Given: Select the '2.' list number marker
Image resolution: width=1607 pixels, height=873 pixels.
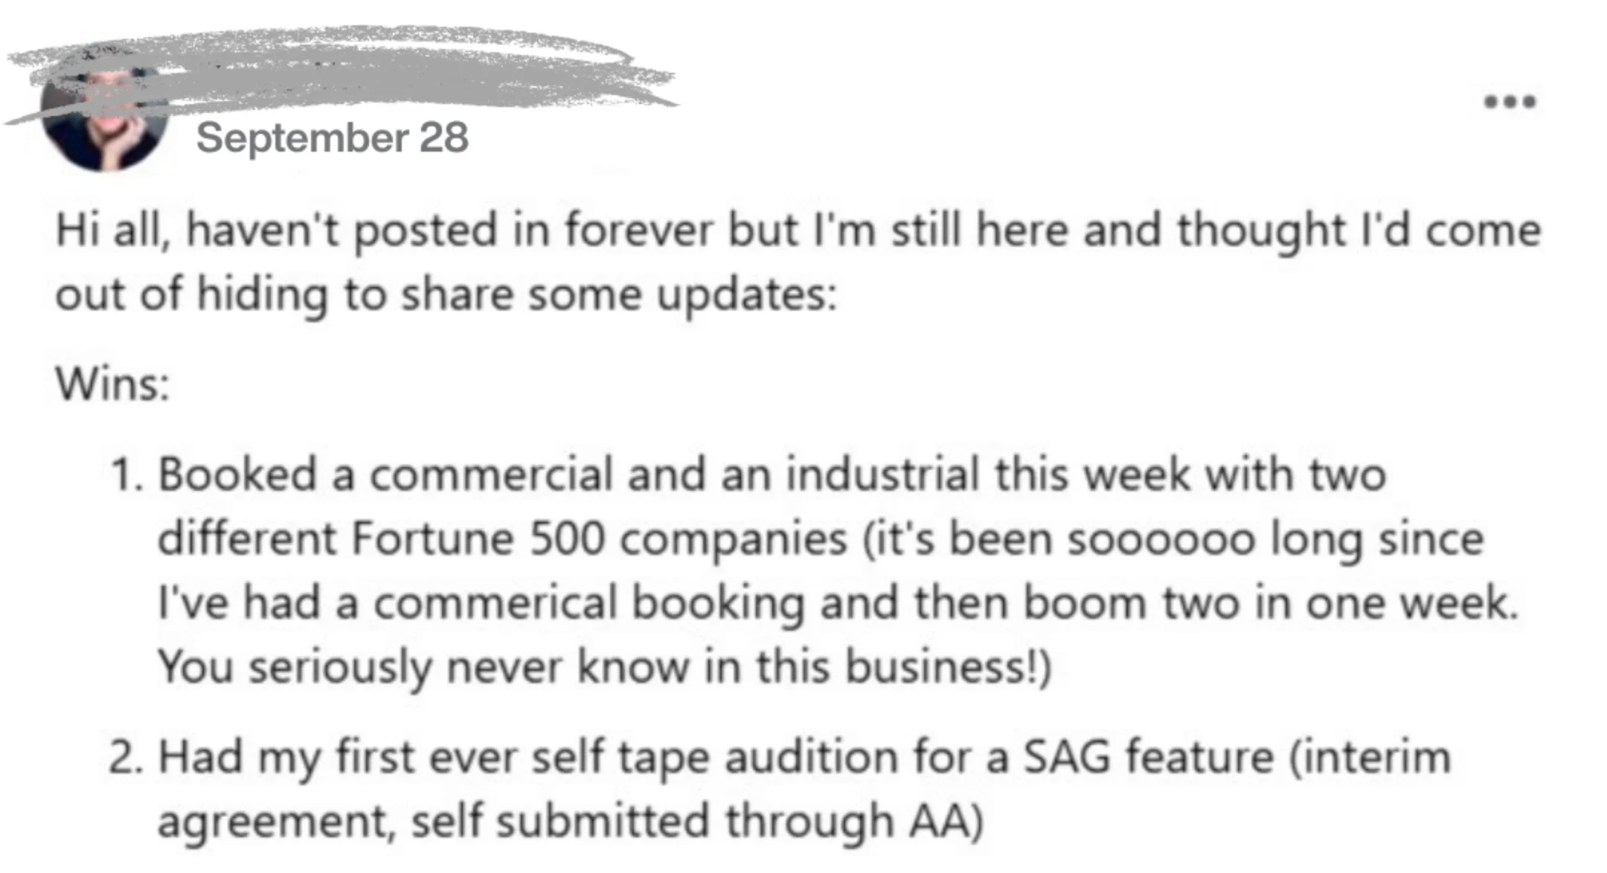Looking at the screenshot, I should (126, 758).
